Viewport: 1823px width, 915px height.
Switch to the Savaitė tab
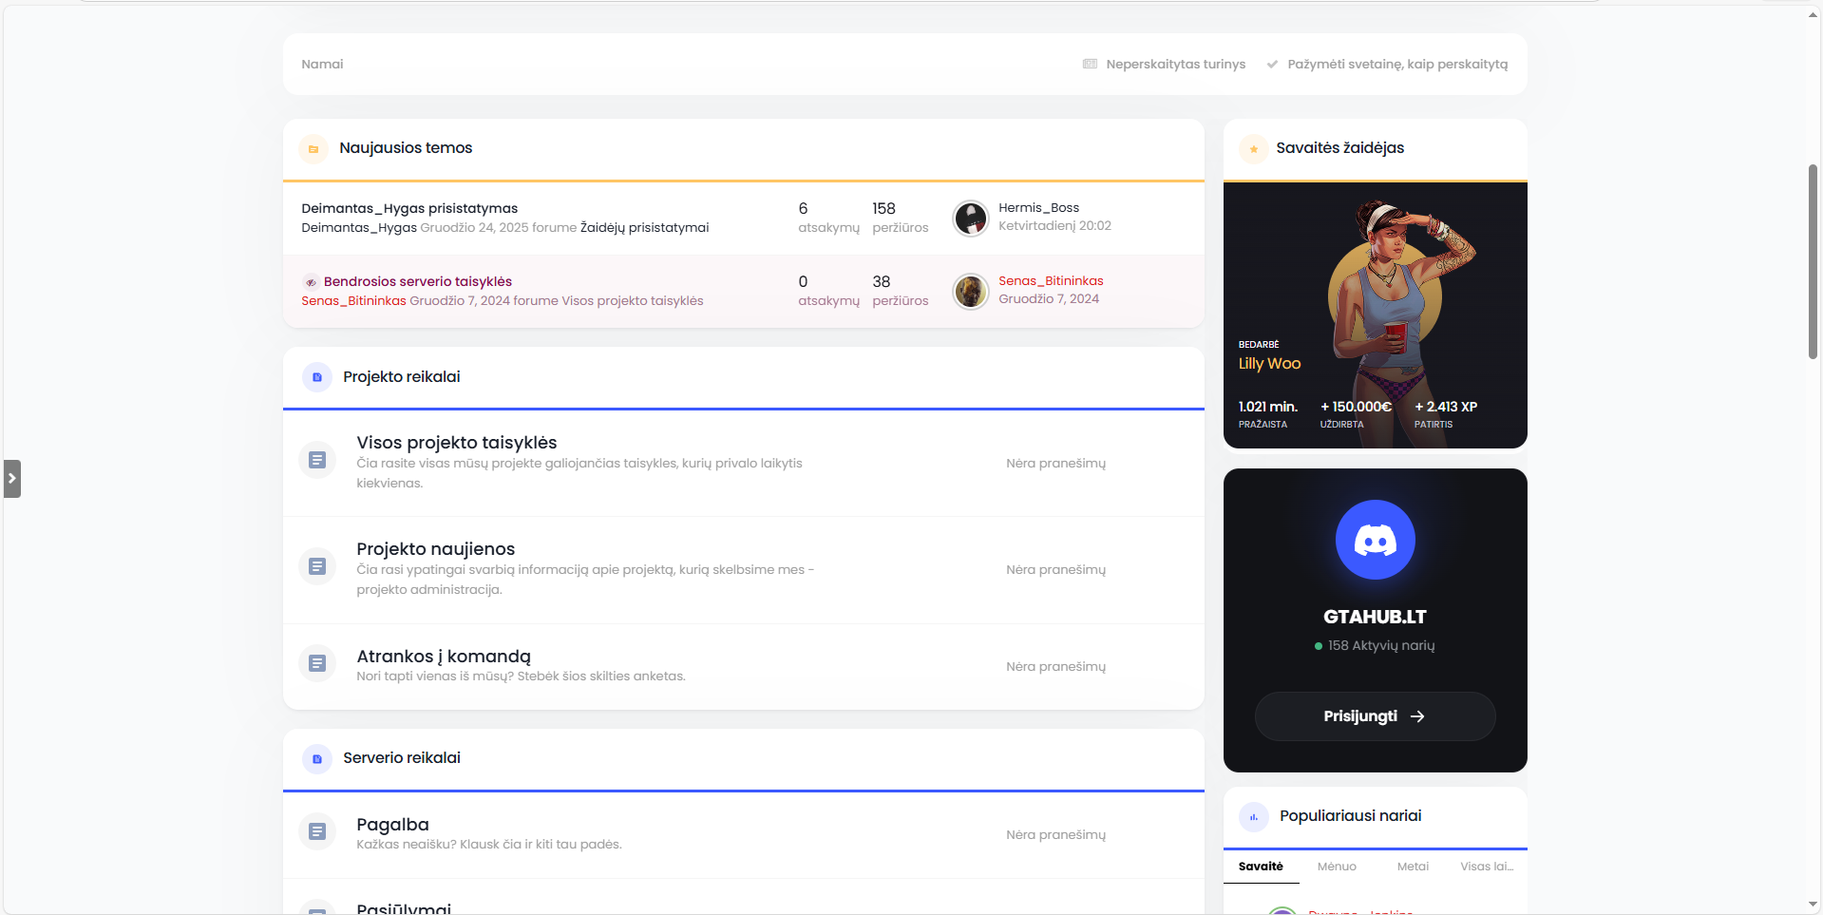pyautogui.click(x=1261, y=867)
